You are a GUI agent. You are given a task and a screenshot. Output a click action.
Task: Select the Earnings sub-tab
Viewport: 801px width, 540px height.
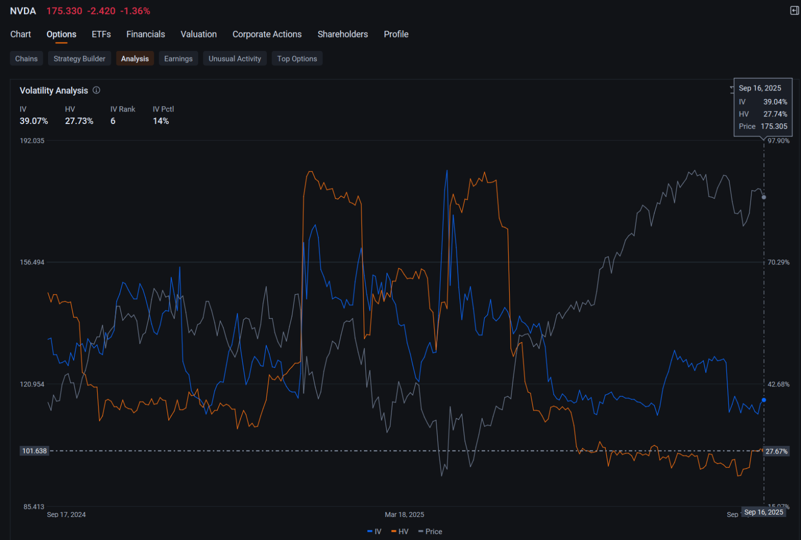(178, 58)
